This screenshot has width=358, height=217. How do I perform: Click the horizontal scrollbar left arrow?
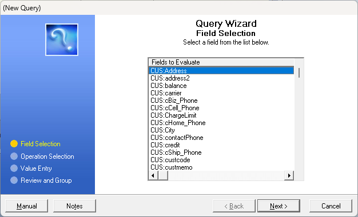tap(153, 175)
